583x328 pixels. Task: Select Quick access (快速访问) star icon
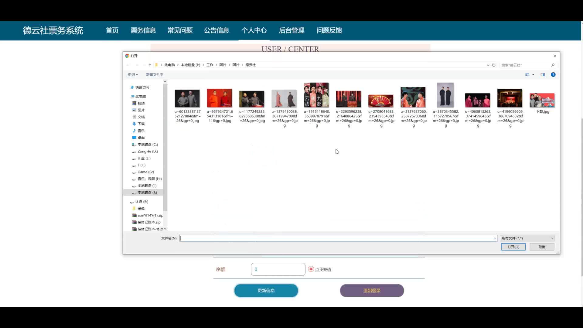(132, 87)
